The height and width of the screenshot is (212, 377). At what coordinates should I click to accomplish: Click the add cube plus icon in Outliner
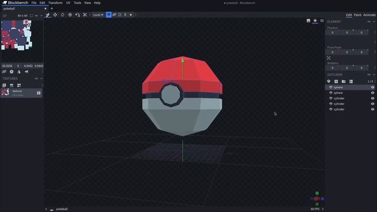336,81
